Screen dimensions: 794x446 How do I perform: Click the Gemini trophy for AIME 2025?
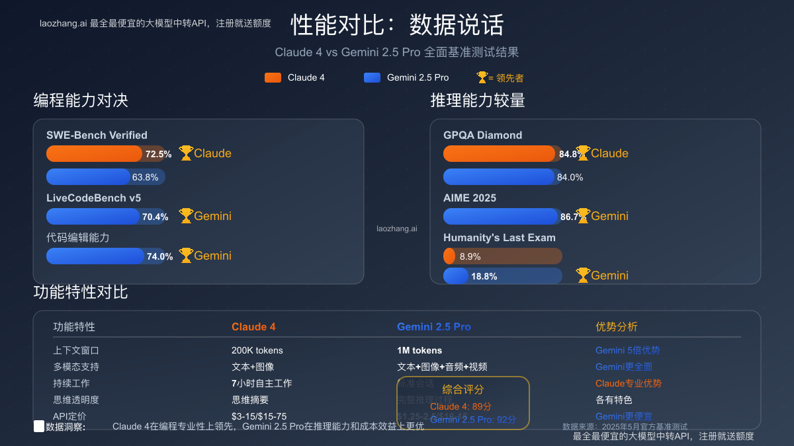(583, 216)
